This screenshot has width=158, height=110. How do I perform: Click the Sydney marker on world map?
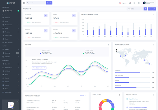pos(149,64)
